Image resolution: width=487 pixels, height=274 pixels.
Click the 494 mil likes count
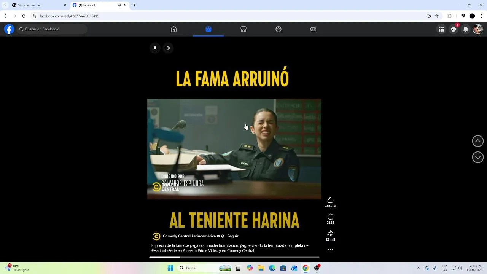pyautogui.click(x=330, y=206)
